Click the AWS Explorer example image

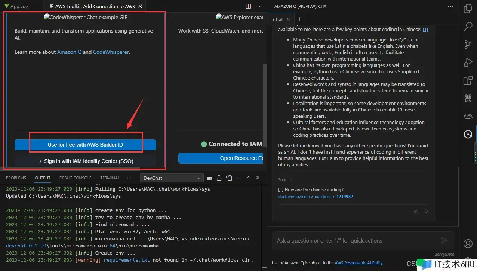(239, 17)
